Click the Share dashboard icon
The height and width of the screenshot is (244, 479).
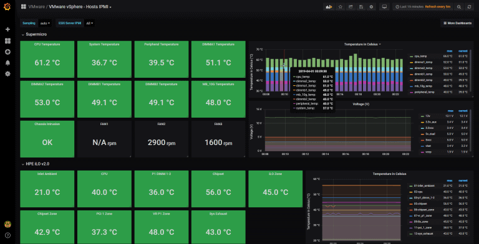tap(351, 7)
